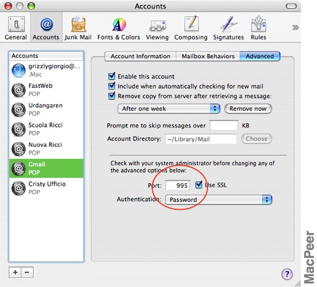Open the Mail help button
This screenshot has height=287, width=317.
pyautogui.click(x=287, y=274)
